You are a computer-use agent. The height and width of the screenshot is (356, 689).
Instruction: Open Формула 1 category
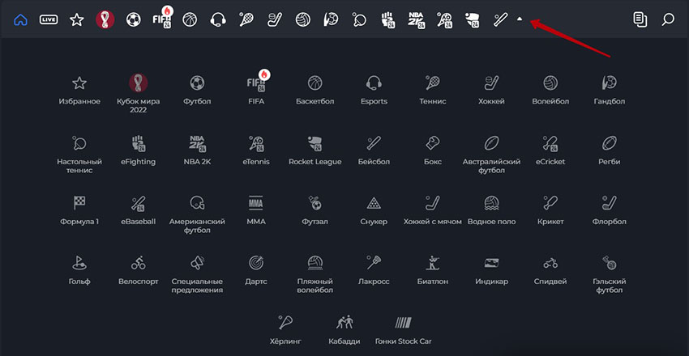point(79,210)
